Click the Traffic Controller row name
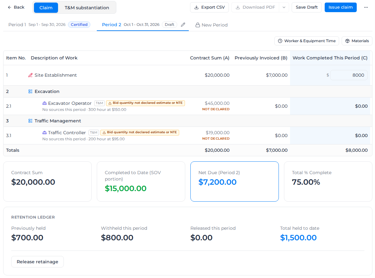This screenshot has width=375, height=278. coord(67,133)
